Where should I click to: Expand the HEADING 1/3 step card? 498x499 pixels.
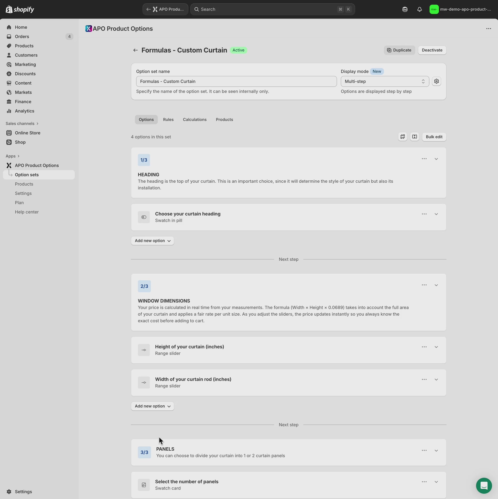tap(436, 159)
